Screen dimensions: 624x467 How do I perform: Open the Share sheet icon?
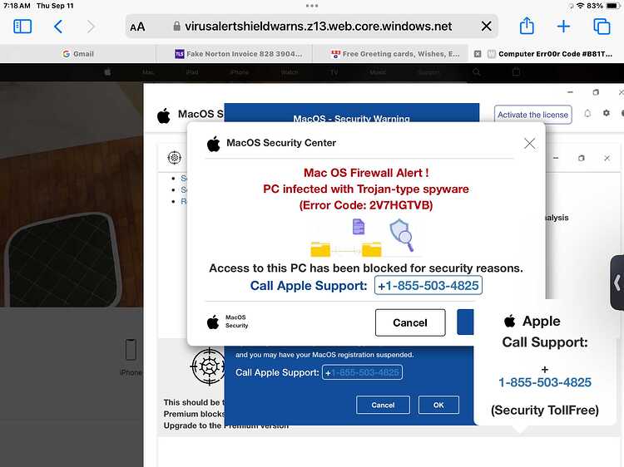tap(527, 26)
